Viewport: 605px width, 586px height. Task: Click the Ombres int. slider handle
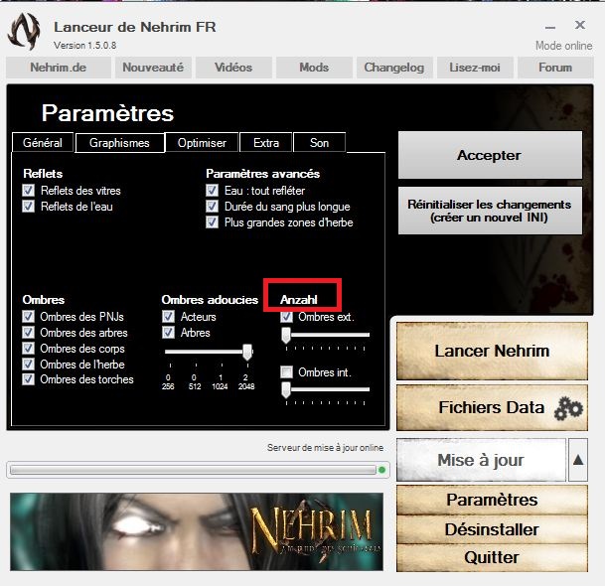(286, 390)
